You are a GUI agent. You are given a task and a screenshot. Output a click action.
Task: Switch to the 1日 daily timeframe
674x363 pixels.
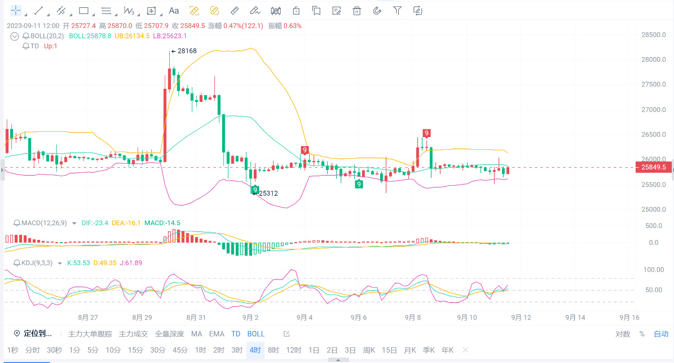[314, 349]
